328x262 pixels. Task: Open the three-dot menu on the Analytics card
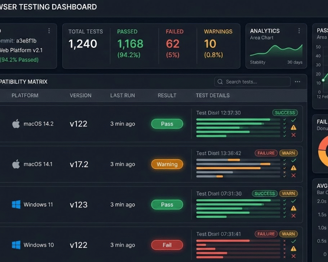click(x=299, y=31)
